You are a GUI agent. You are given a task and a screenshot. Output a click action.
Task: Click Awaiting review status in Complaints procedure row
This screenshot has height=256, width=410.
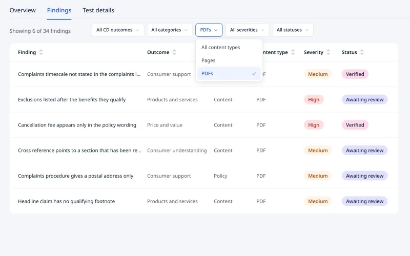coord(364,176)
